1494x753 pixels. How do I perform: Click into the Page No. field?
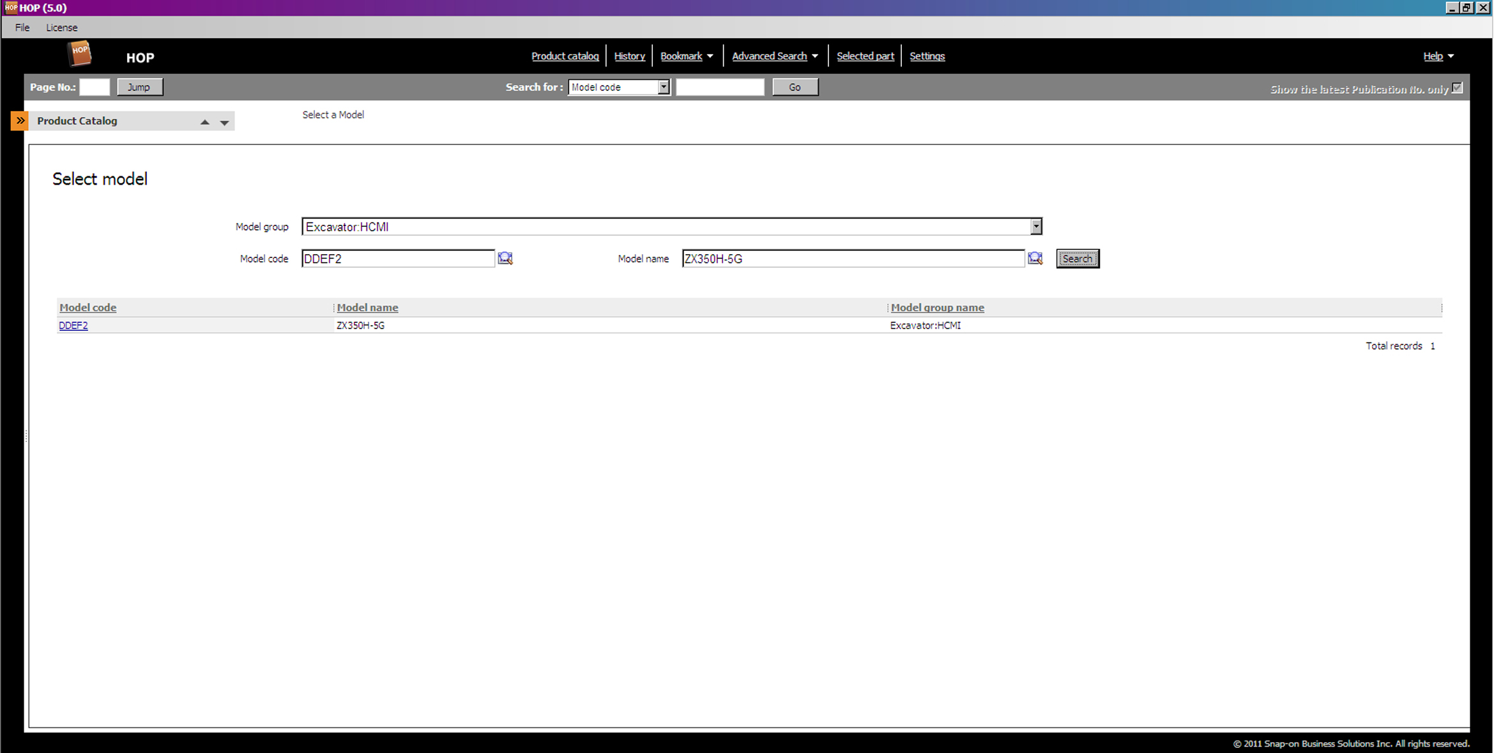[x=95, y=87]
